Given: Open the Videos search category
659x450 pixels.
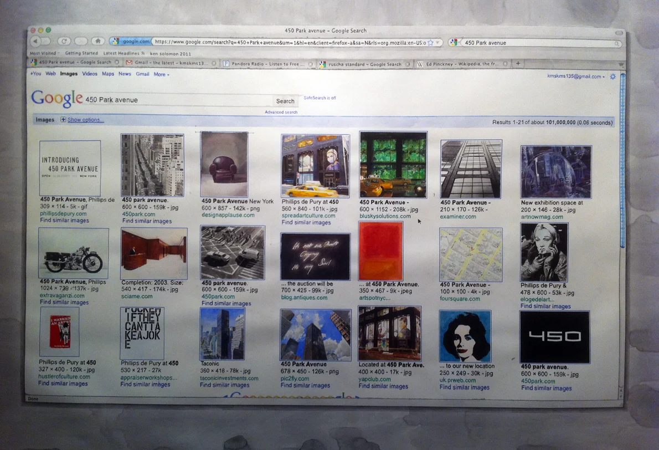Looking at the screenshot, I should 90,74.
